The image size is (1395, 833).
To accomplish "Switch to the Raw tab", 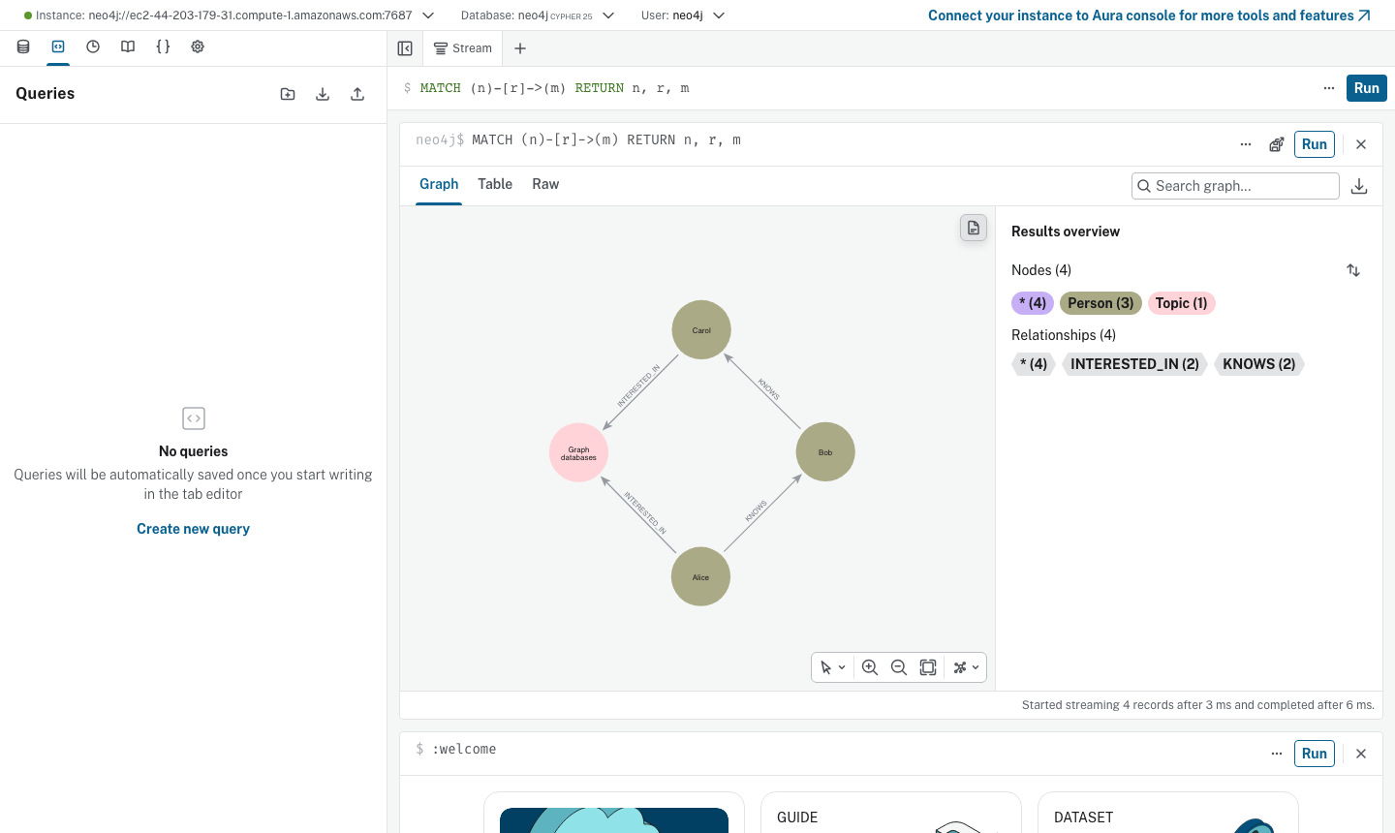I will pos(545,184).
